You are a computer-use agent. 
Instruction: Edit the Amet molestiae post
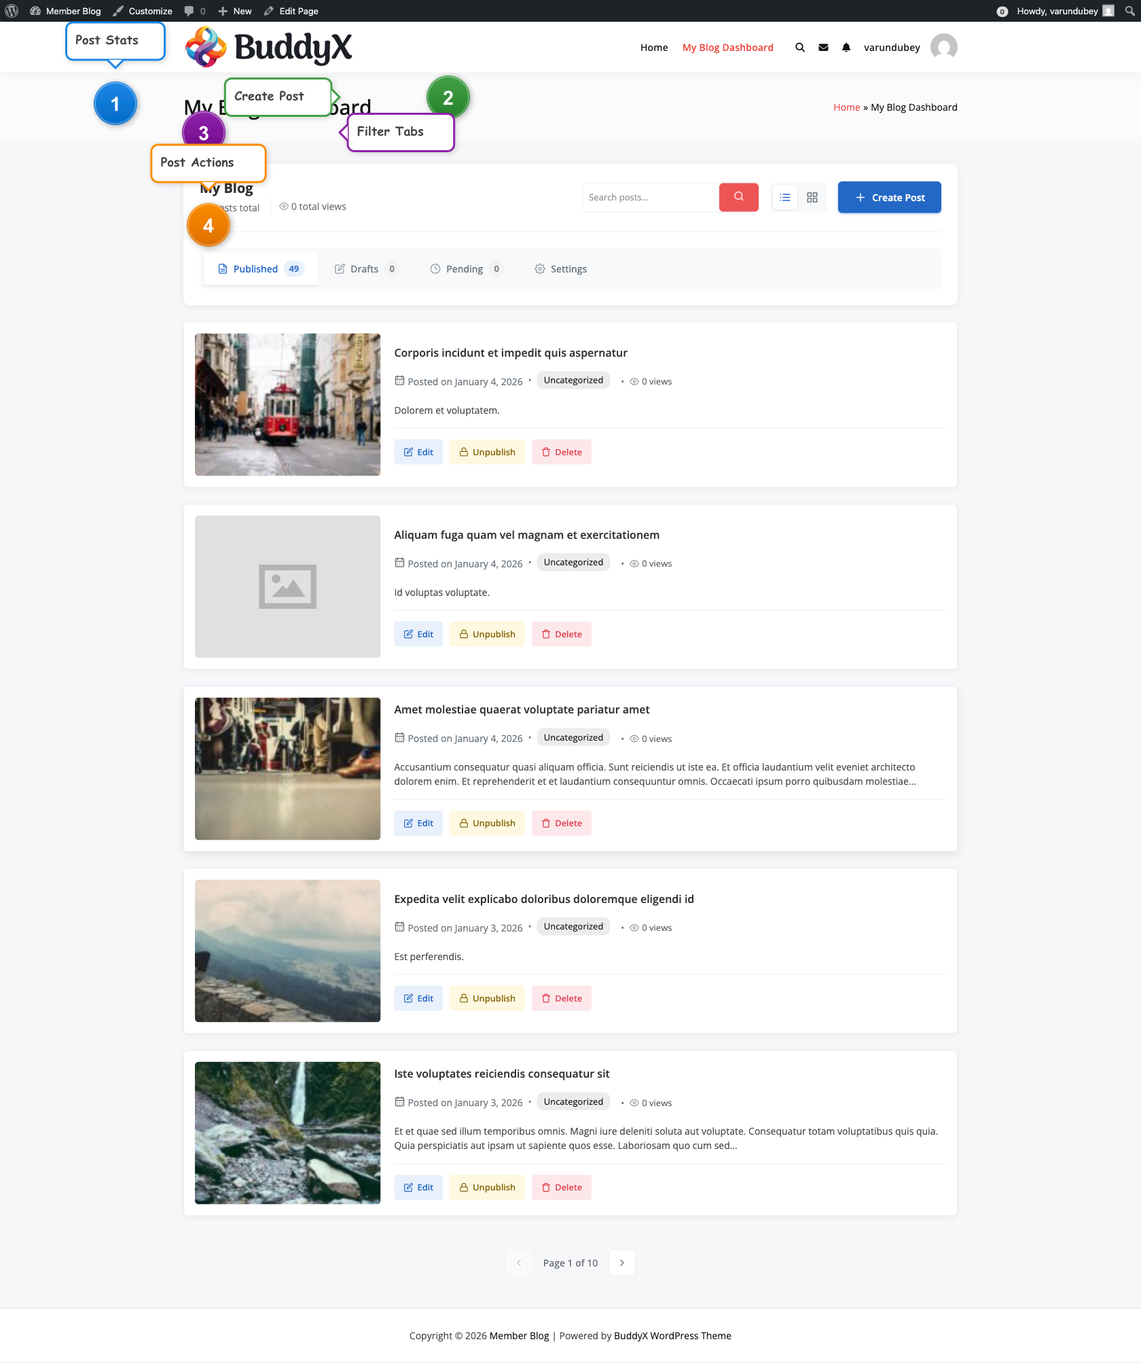(418, 823)
